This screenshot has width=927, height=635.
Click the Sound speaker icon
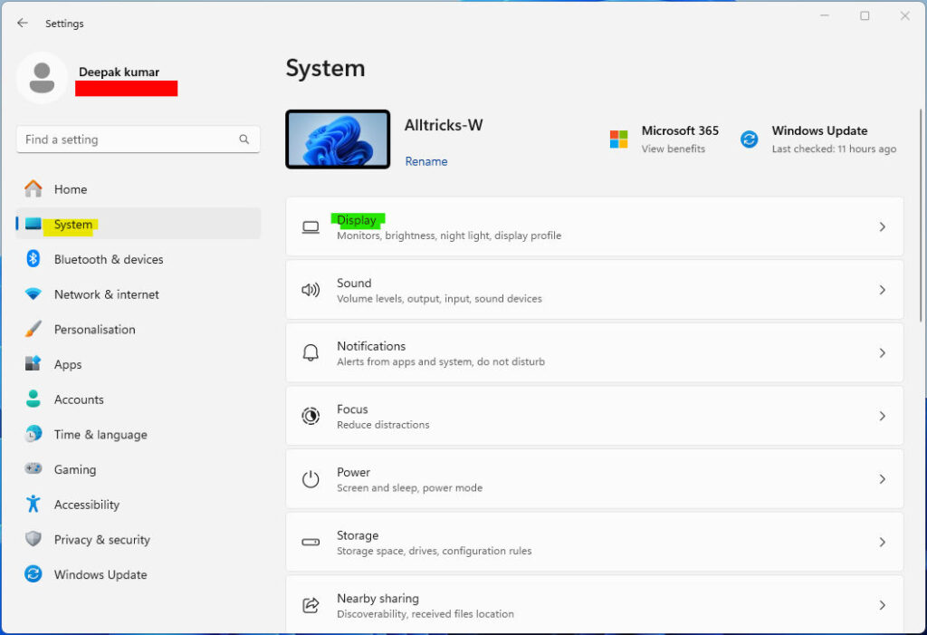pyautogui.click(x=309, y=290)
